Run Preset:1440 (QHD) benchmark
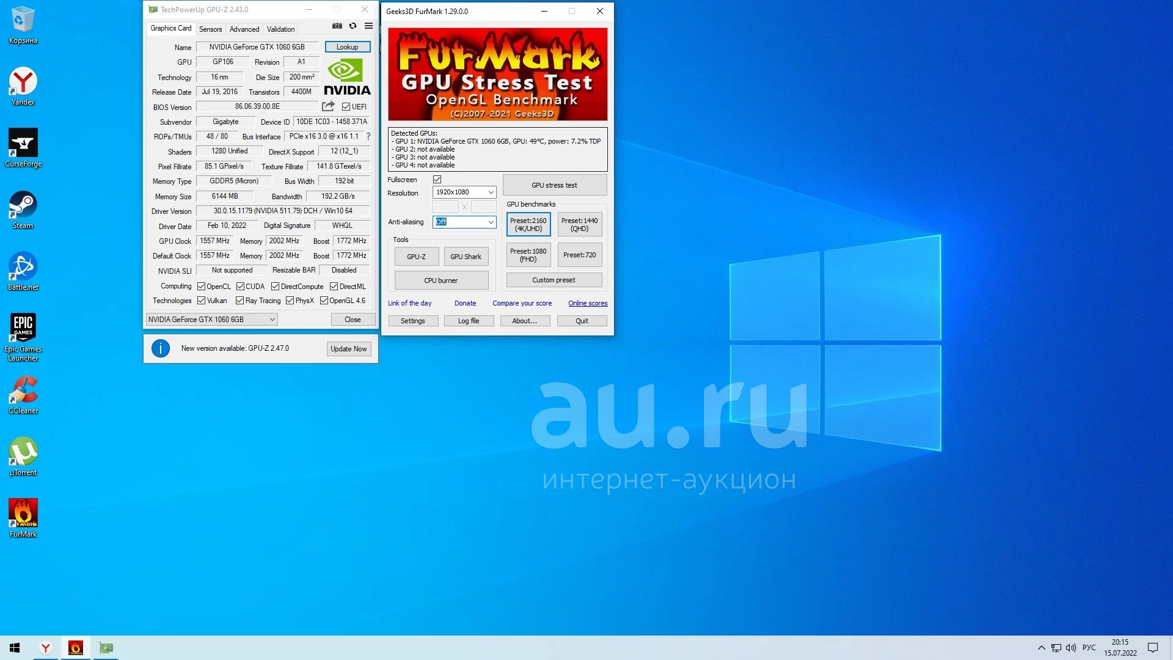 click(580, 225)
